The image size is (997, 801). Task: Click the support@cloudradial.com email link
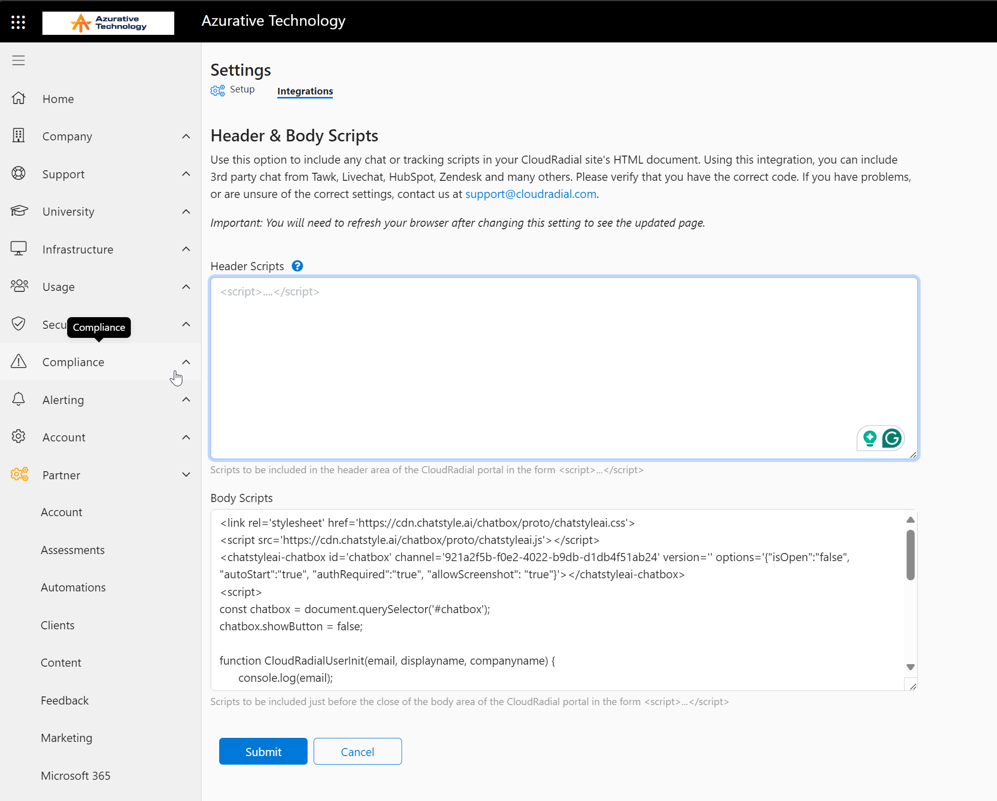[531, 194]
